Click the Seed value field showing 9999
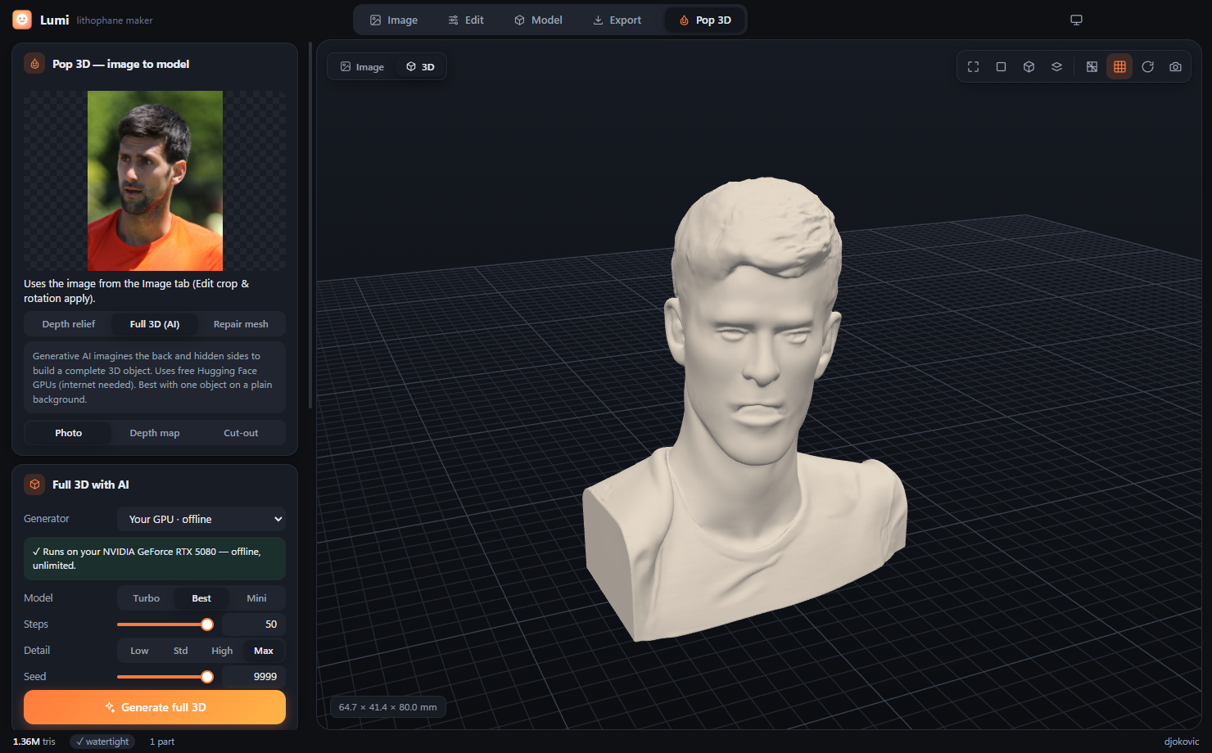The width and height of the screenshot is (1212, 753). click(x=254, y=677)
